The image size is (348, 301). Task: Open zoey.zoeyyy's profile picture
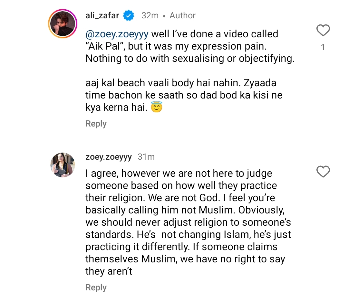click(x=62, y=165)
